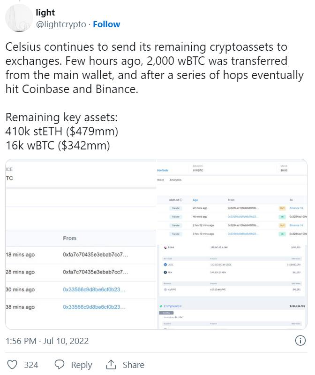Open the tweet info circle icon
Image resolution: width=315 pixels, height=375 pixels.
coord(300,341)
